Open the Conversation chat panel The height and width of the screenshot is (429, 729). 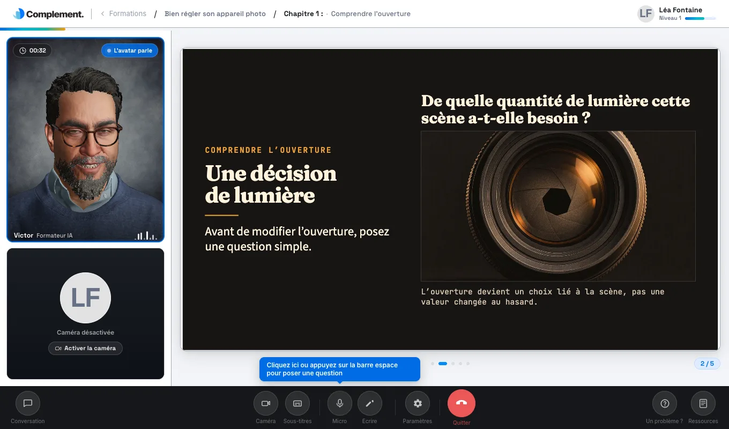pos(28,403)
